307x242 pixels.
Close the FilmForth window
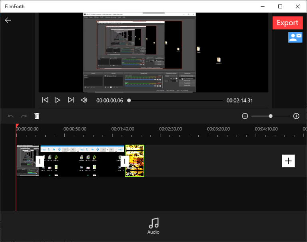coord(298,6)
